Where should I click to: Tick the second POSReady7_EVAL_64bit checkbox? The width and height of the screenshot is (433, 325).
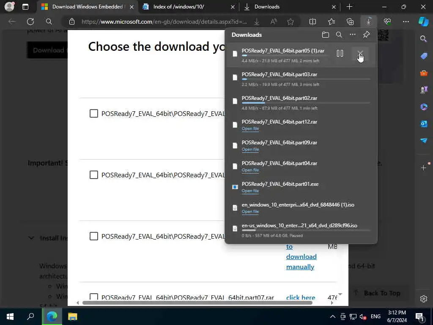pos(93,175)
